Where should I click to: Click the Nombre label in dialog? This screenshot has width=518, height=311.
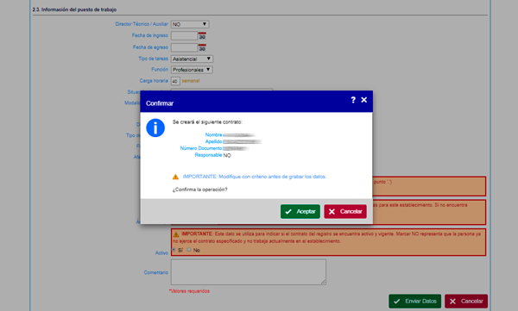tap(213, 135)
